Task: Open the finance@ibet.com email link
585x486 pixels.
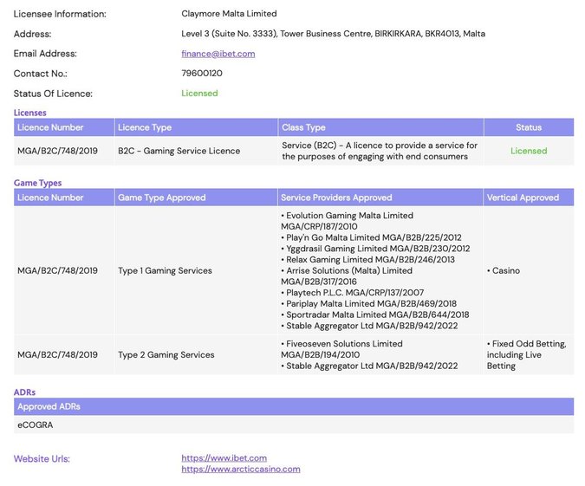Action: [x=218, y=54]
